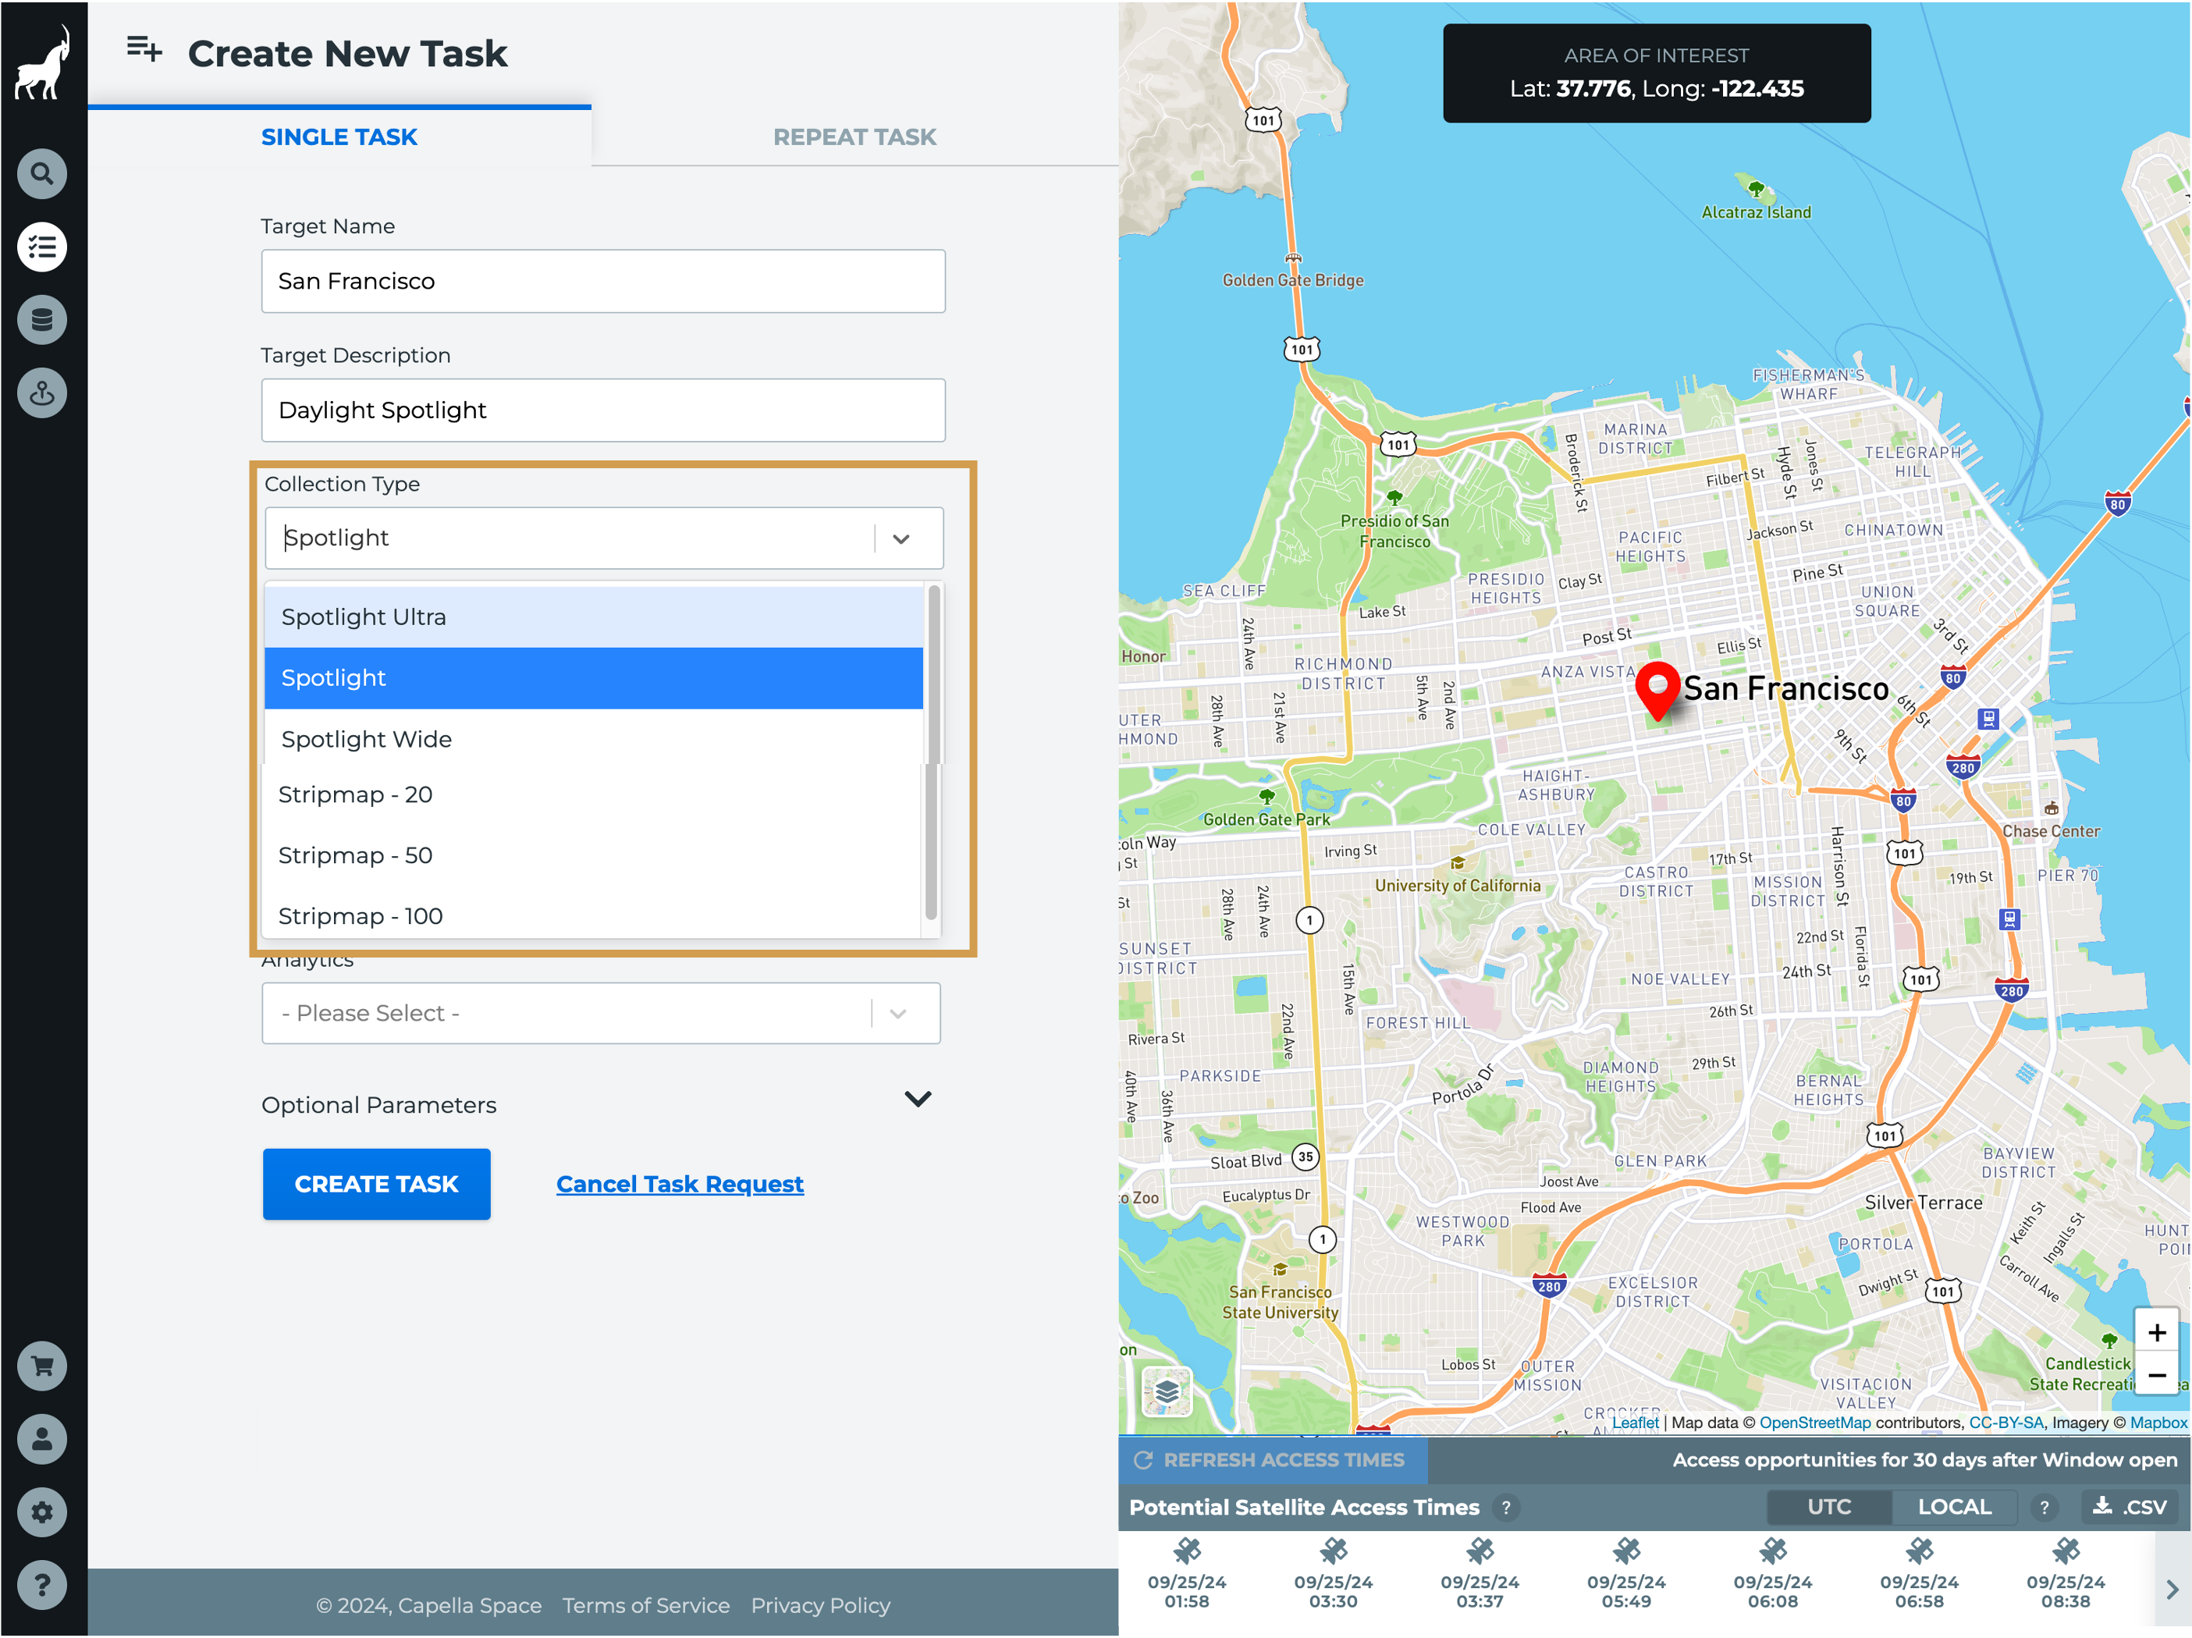Open the database stack sidebar icon

[41, 320]
